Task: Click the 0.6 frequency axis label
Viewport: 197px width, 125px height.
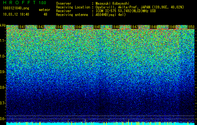Action: 3,119
